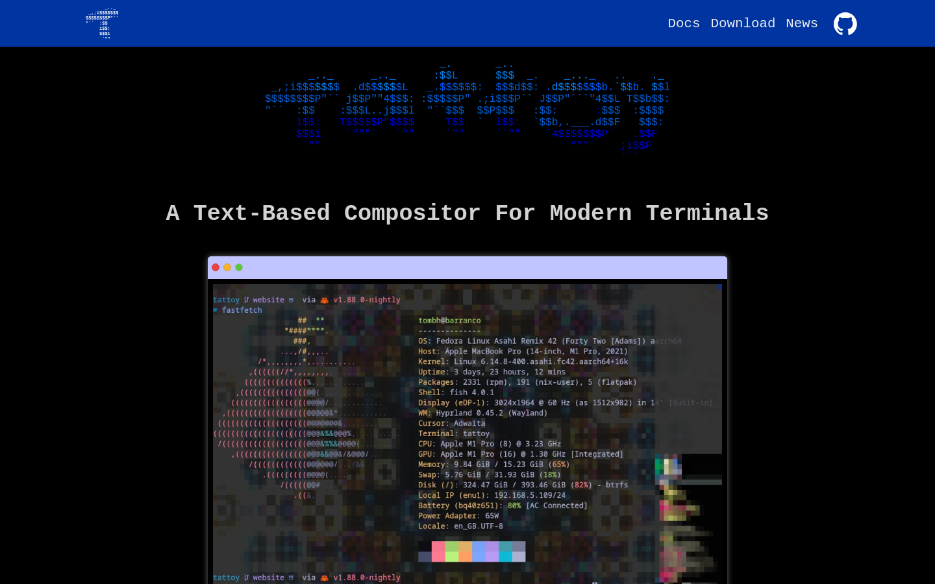Click the red dot in terminal titlebar
This screenshot has height=584, width=935.
[216, 267]
